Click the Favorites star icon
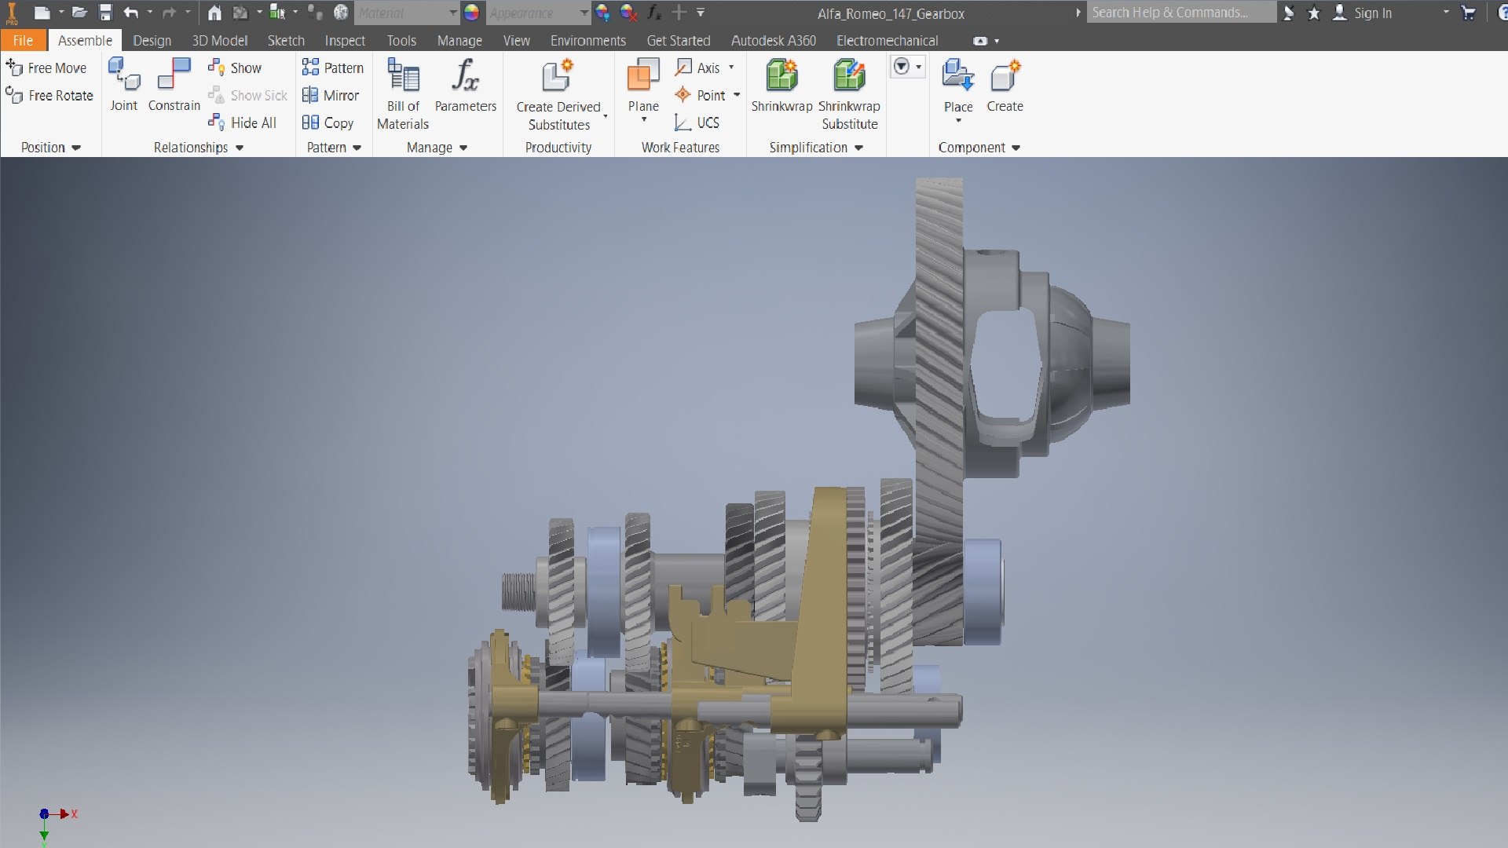Image resolution: width=1508 pixels, height=848 pixels. tap(1313, 13)
